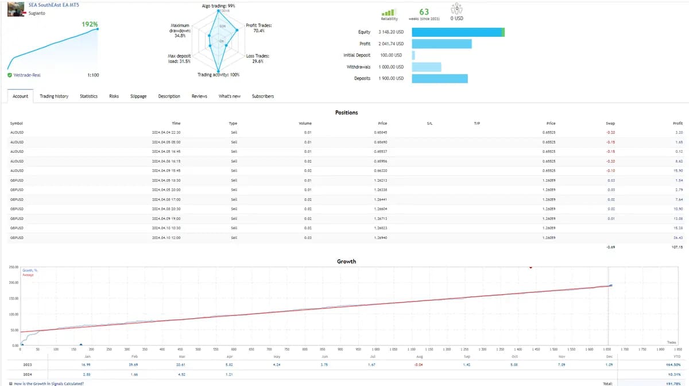Click the Algo trading 99% radar point
Screen dimensions: 689x386
[x=218, y=12]
